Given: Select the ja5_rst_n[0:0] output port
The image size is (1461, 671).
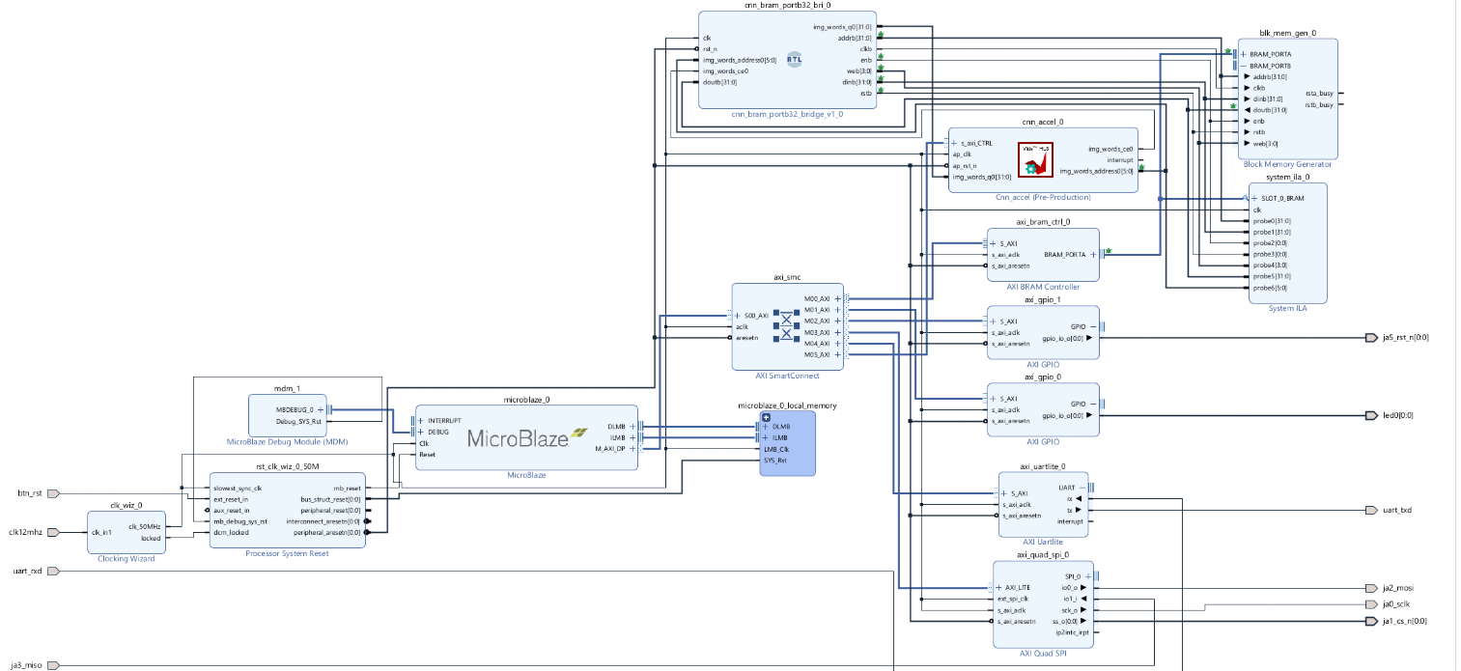Looking at the screenshot, I should coord(1371,338).
